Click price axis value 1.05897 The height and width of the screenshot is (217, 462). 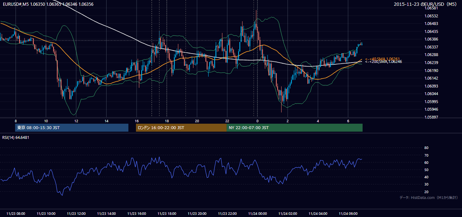point(431,117)
